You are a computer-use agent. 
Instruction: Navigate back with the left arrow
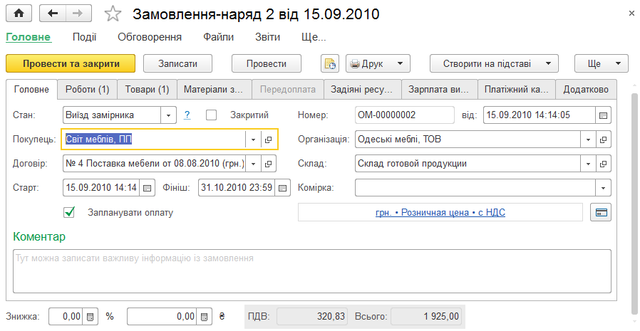coord(53,14)
